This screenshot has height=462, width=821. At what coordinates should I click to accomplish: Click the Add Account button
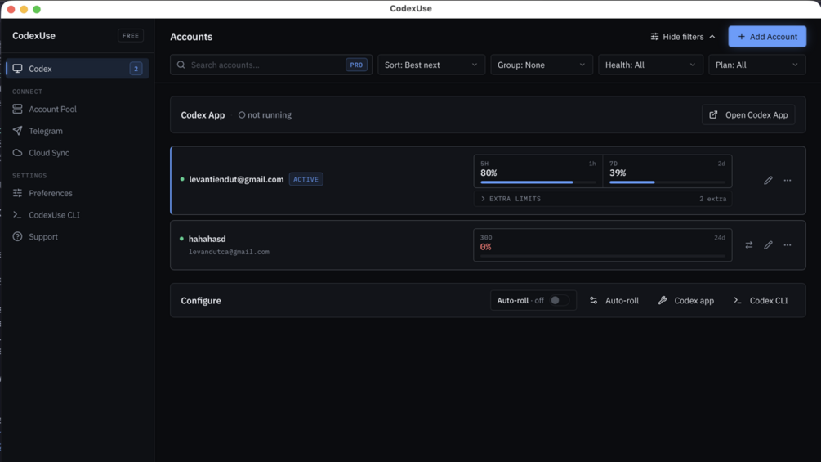point(767,37)
